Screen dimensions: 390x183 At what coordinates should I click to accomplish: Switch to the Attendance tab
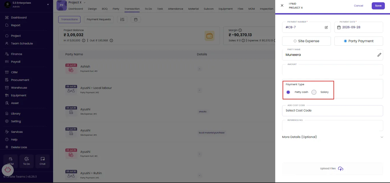click(176, 9)
